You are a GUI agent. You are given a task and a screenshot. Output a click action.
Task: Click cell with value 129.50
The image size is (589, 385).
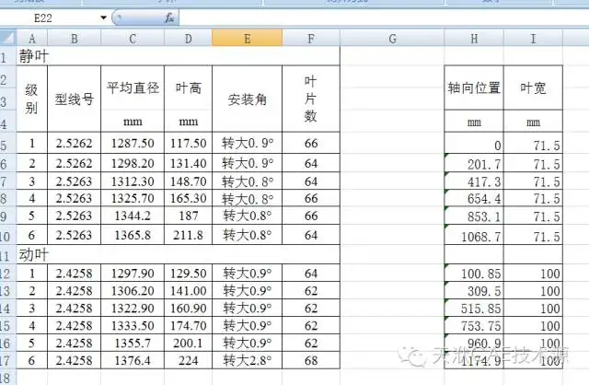188,273
